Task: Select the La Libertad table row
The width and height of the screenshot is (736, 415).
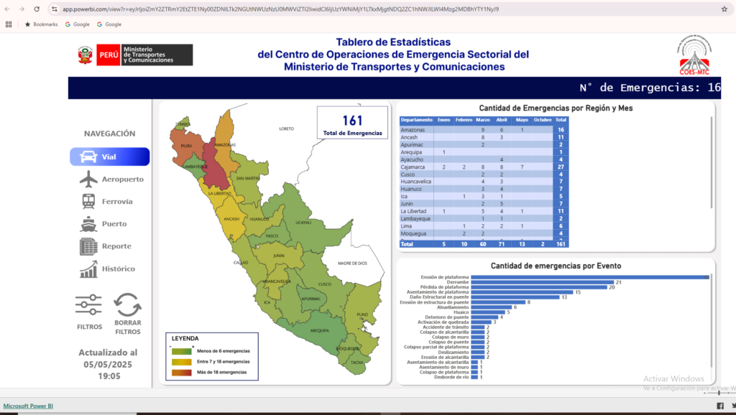Action: pyautogui.click(x=484, y=212)
